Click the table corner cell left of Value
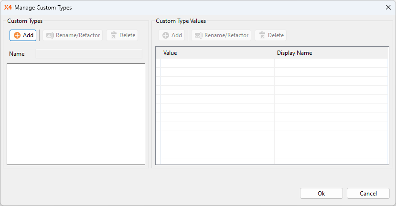The height and width of the screenshot is (206, 396). (x=158, y=53)
